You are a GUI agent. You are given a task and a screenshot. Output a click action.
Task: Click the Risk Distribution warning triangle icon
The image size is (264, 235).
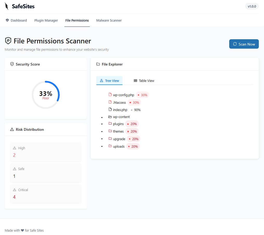12,129
